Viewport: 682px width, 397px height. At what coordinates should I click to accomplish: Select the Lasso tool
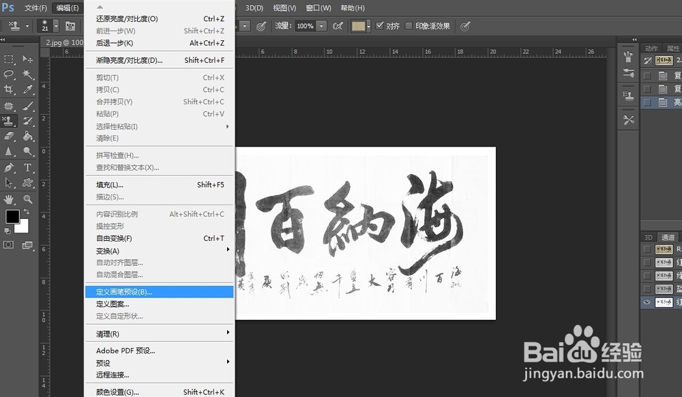[x=10, y=73]
